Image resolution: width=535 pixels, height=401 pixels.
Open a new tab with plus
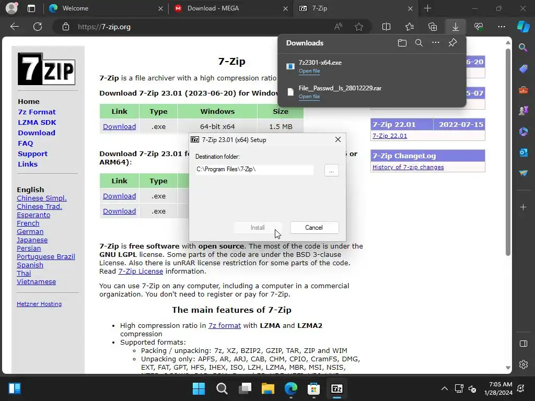click(x=427, y=8)
